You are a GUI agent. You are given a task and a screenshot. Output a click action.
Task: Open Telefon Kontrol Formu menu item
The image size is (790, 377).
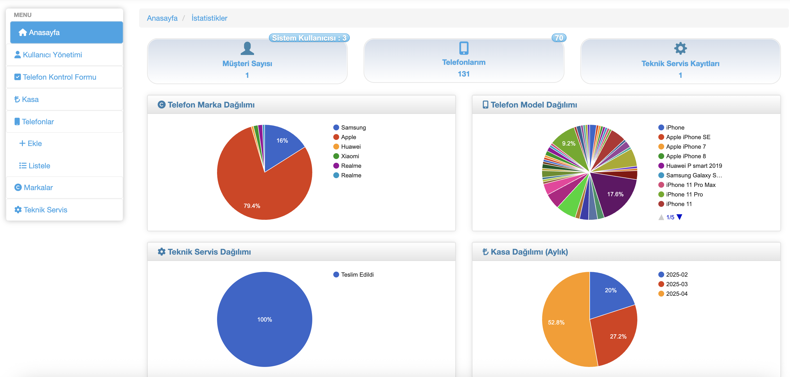pos(59,77)
